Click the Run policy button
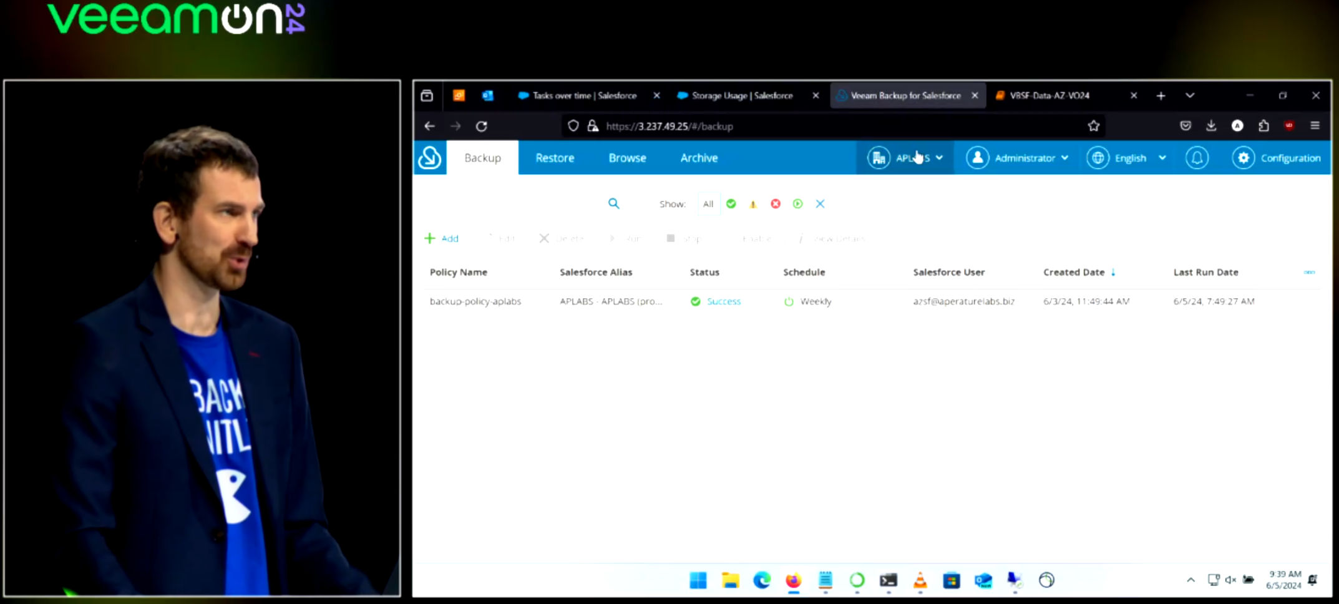 625,238
